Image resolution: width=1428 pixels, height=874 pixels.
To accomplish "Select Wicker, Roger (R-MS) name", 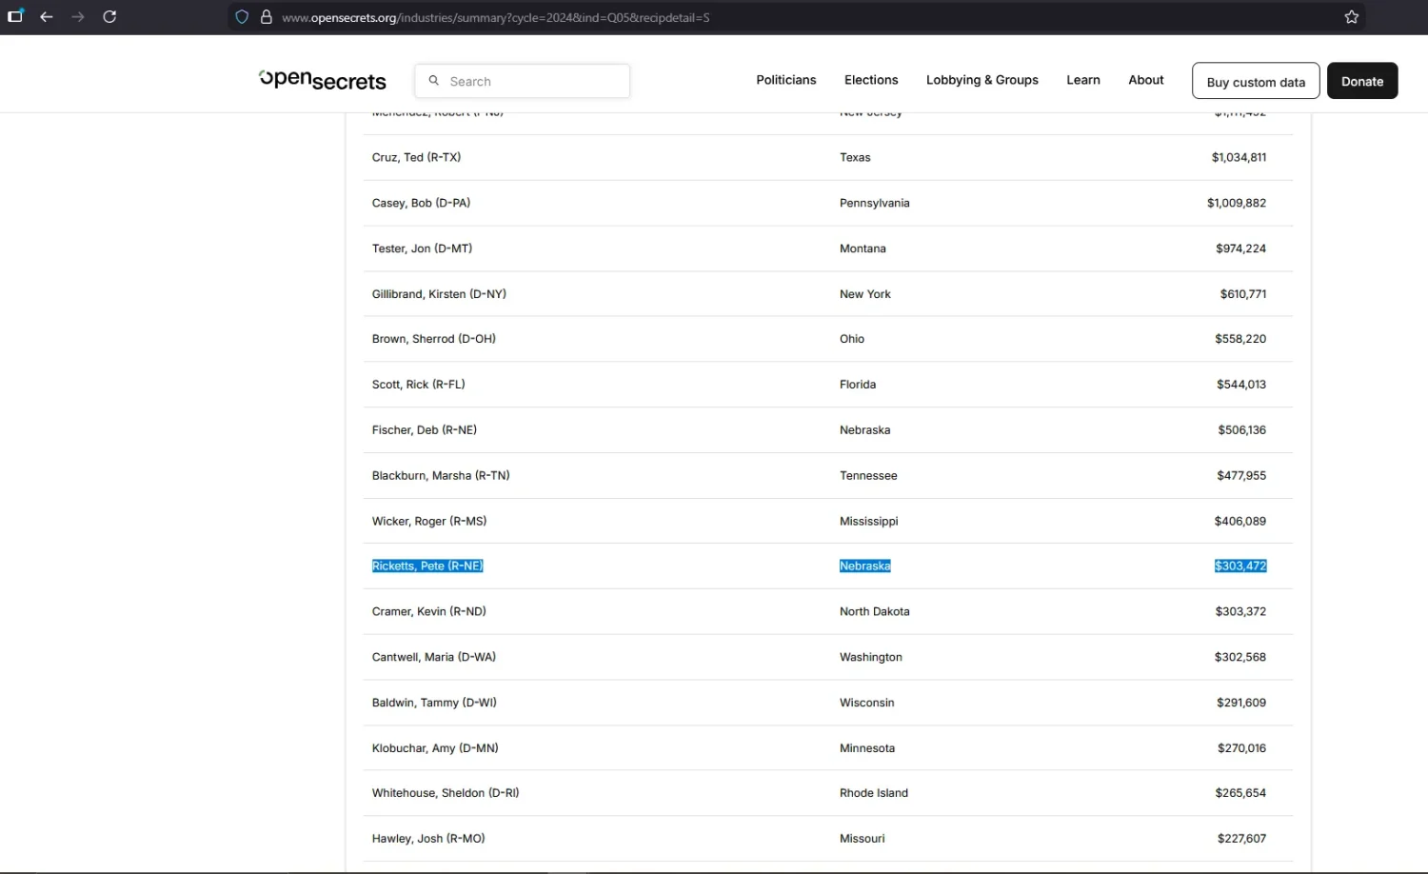I will (429, 523).
